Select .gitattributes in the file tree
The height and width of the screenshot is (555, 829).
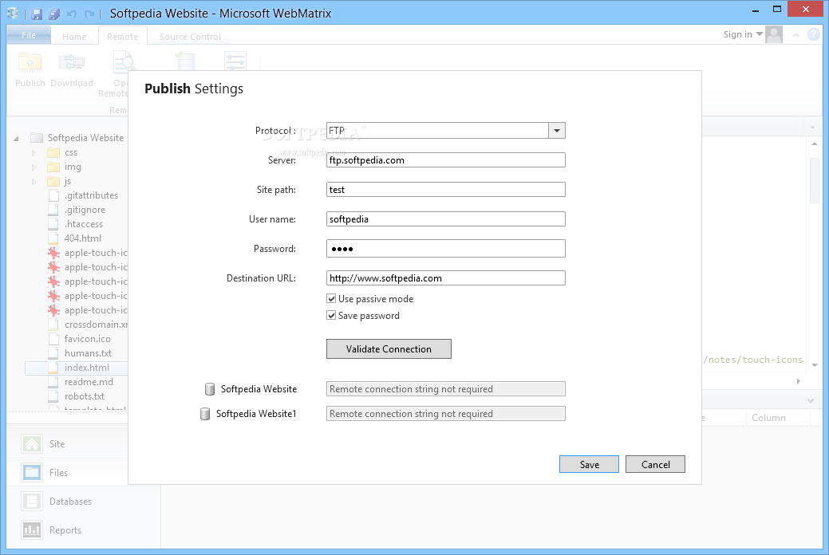point(91,195)
